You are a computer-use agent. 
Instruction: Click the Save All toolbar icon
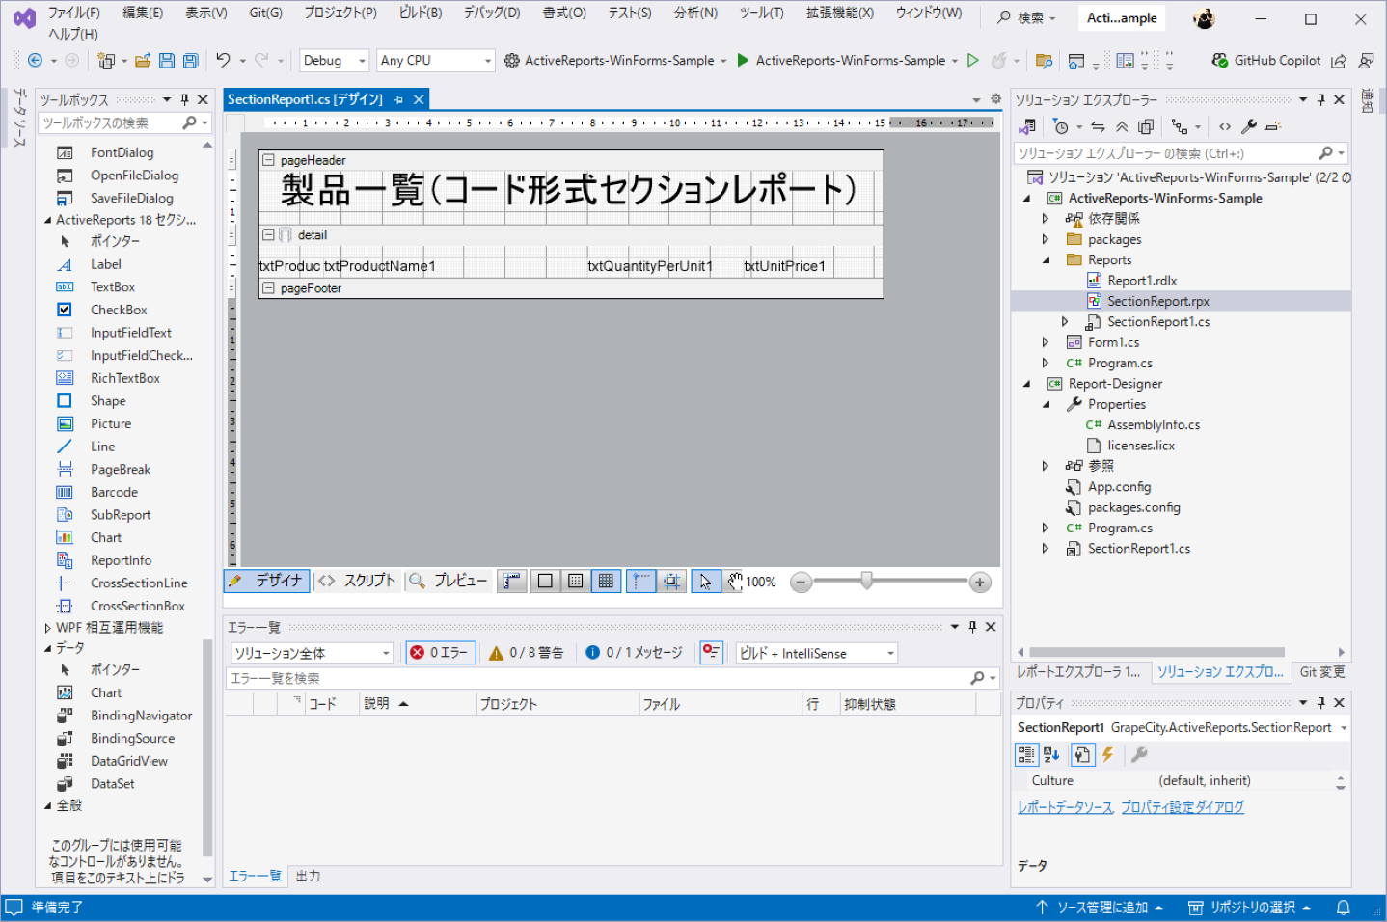click(x=191, y=61)
